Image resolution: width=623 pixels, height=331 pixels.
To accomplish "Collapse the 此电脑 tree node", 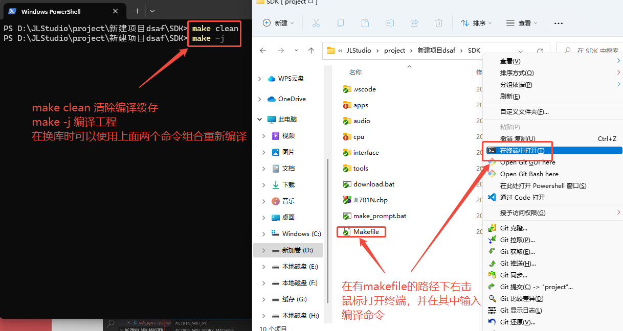I will point(260,119).
